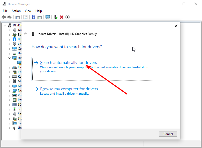
Task: Select the Network adapters icon in tree
Action: [14, 91]
